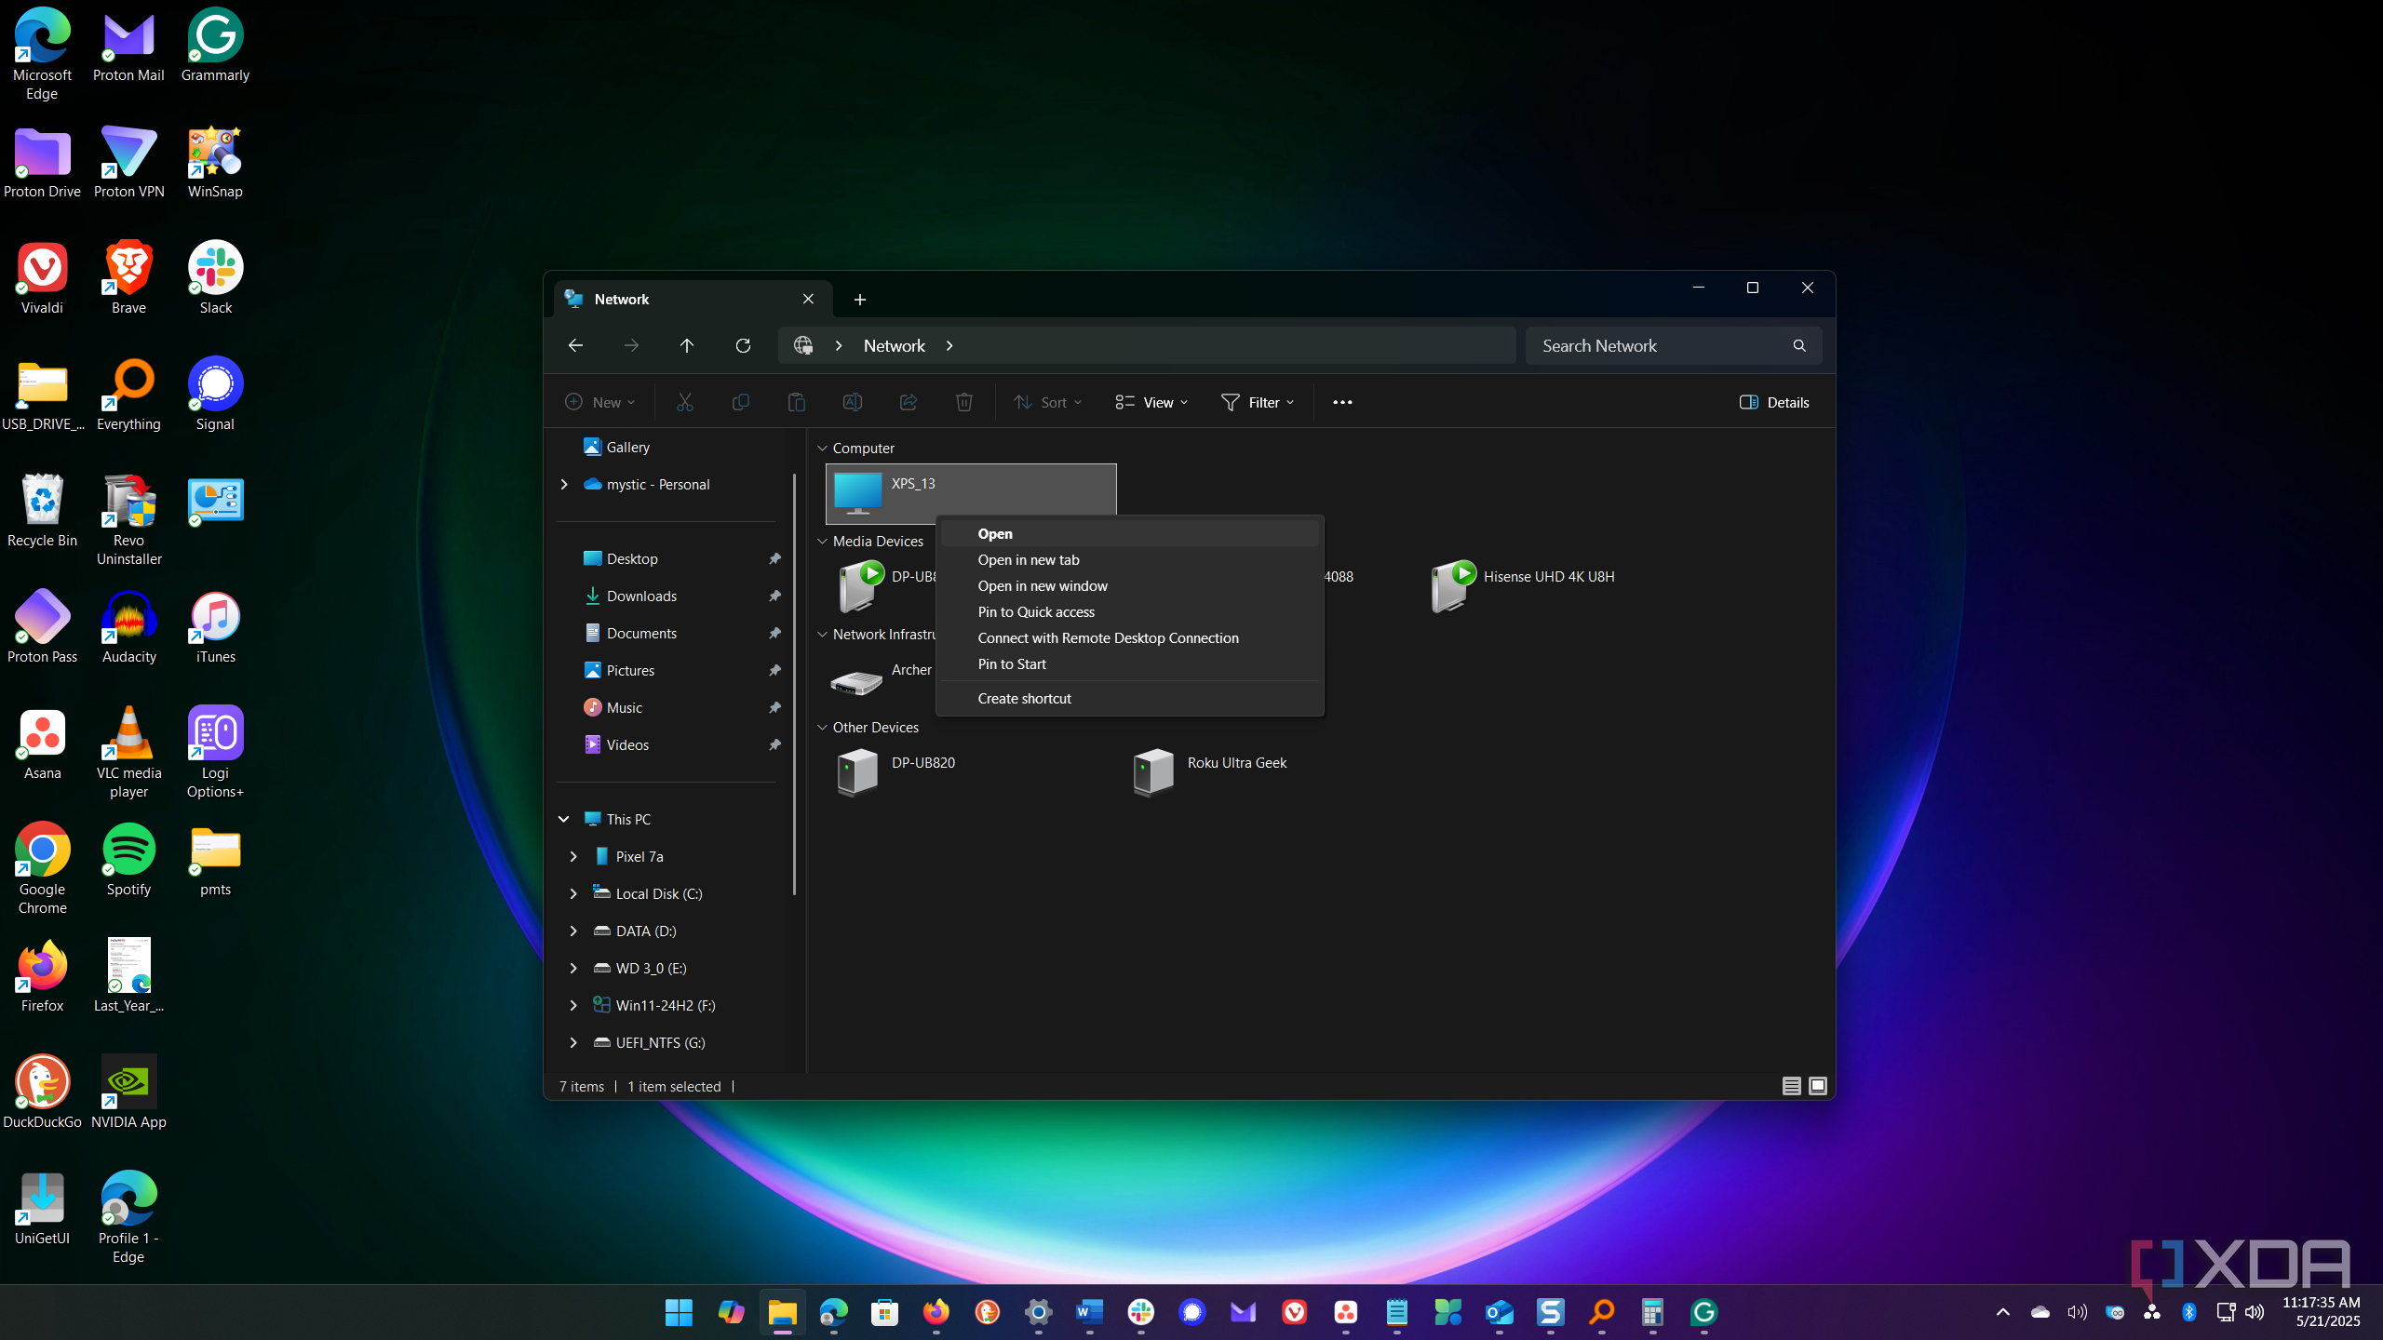Close the Network tab
This screenshot has width=2383, height=1340.
coord(808,300)
